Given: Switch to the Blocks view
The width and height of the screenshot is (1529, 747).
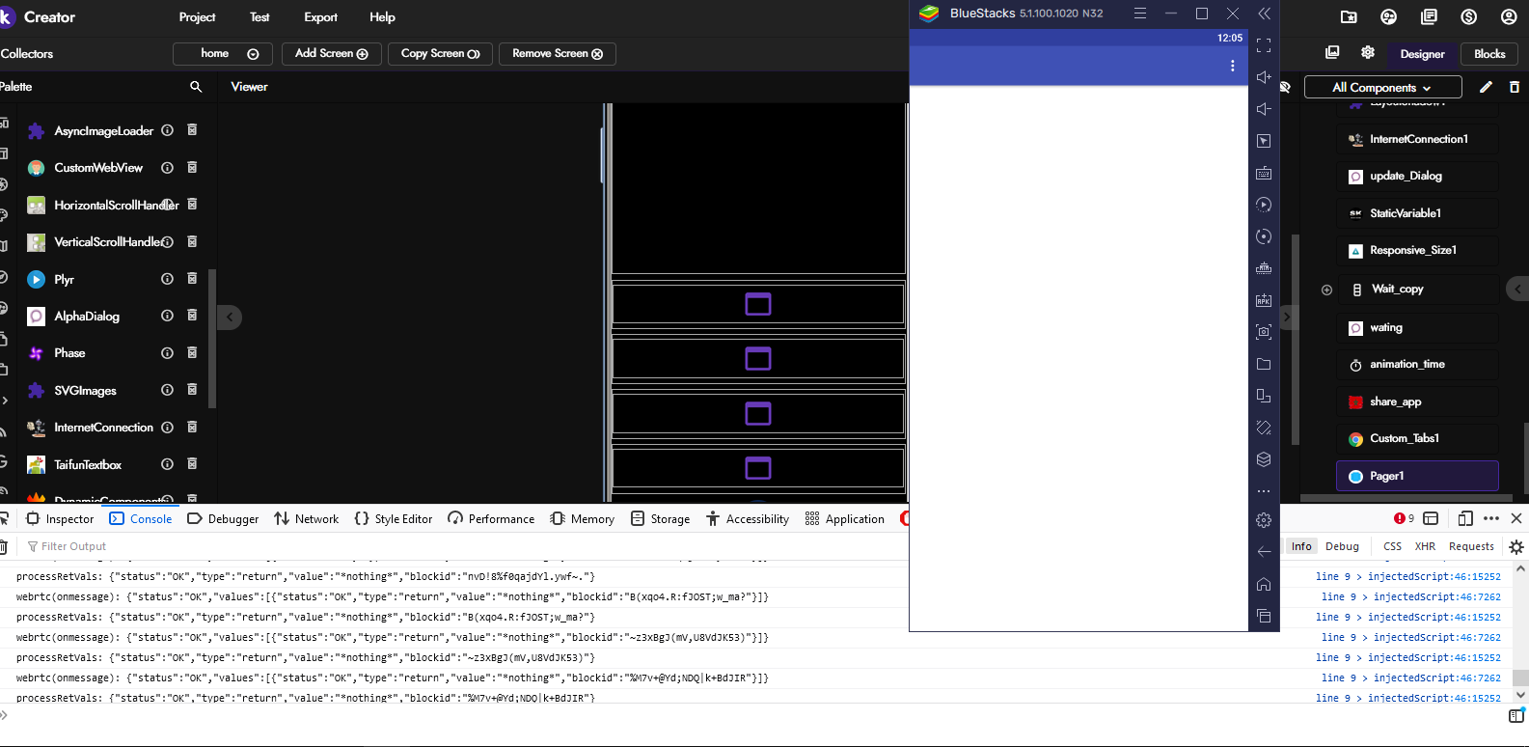Looking at the screenshot, I should tap(1489, 54).
